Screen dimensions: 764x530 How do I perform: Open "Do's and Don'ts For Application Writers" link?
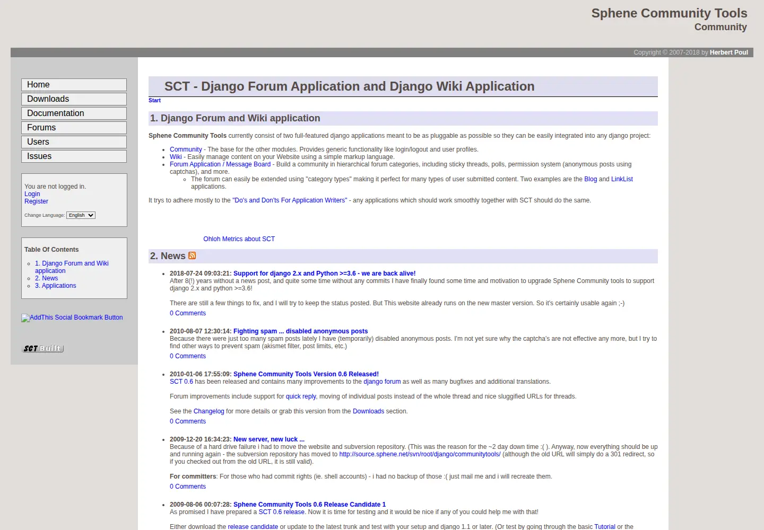pos(290,200)
